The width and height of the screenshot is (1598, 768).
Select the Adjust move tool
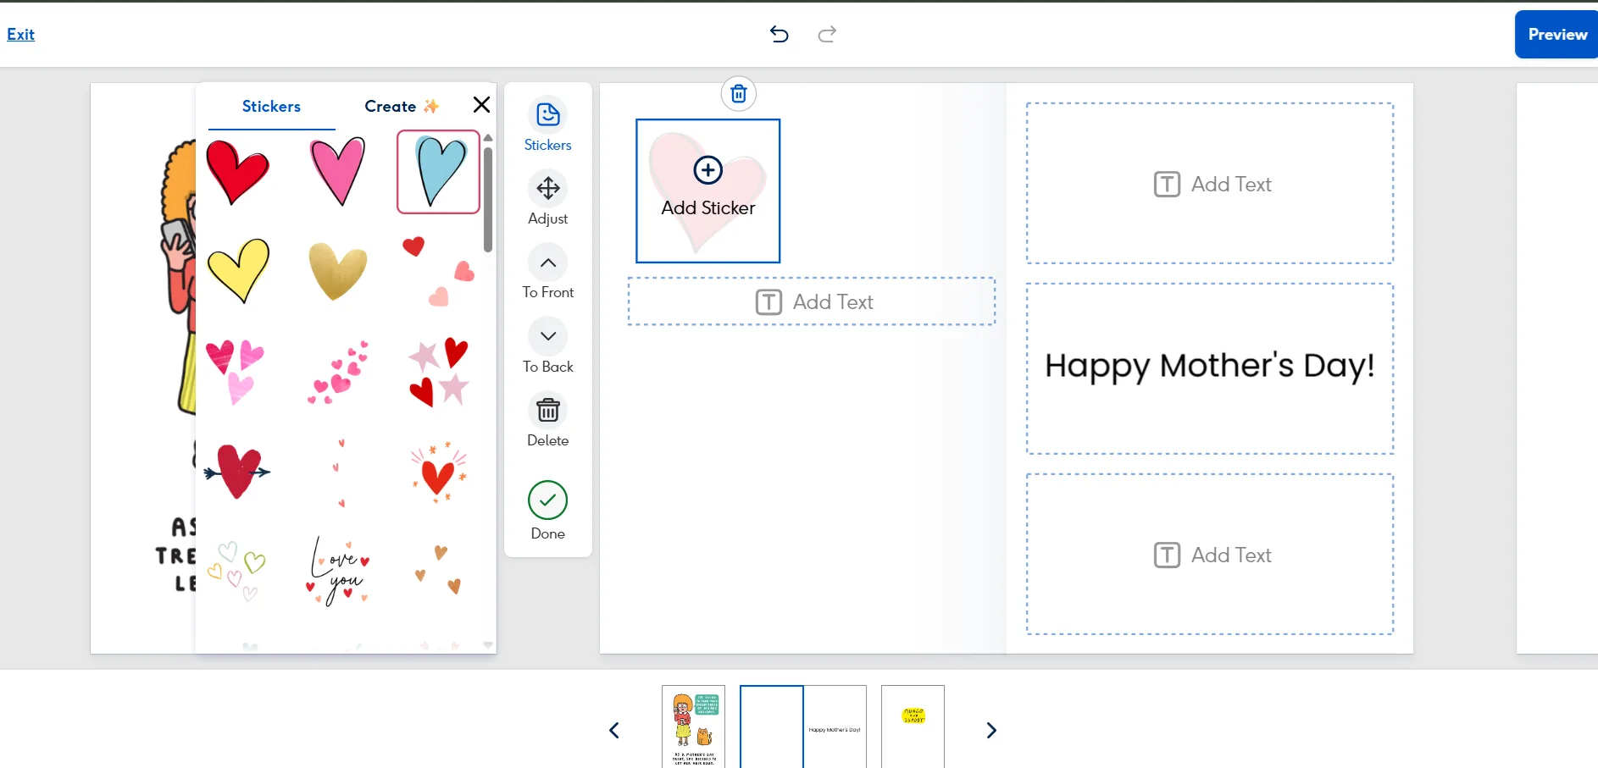click(548, 198)
